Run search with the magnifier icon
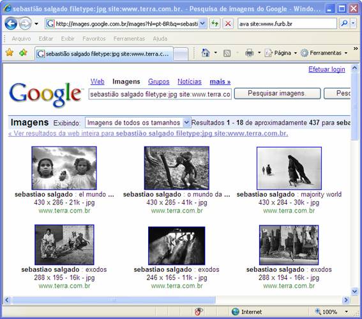Image resolution: width=362 pixels, height=319 pixels. coord(344,24)
